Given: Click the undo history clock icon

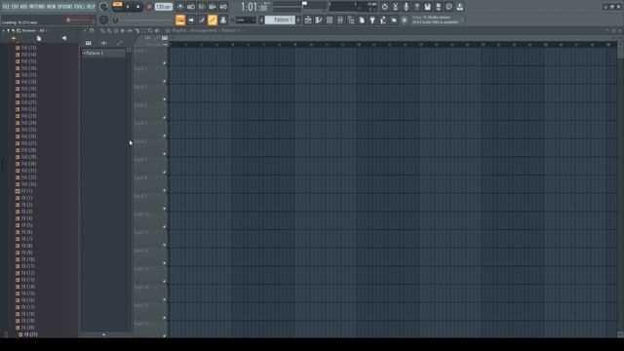Looking at the screenshot, I should click(x=384, y=7).
